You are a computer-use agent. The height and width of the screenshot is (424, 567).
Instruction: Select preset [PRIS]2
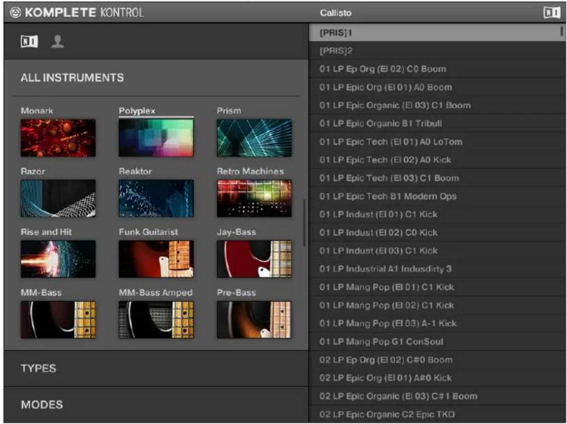click(x=437, y=51)
